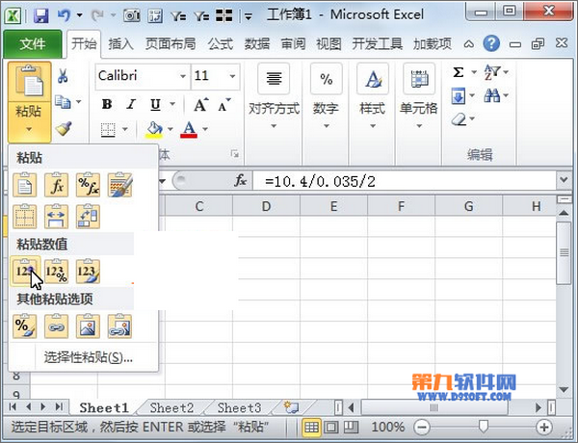Switch to Page Break Preview in status bar
This screenshot has width=578, height=443.
(x=351, y=428)
